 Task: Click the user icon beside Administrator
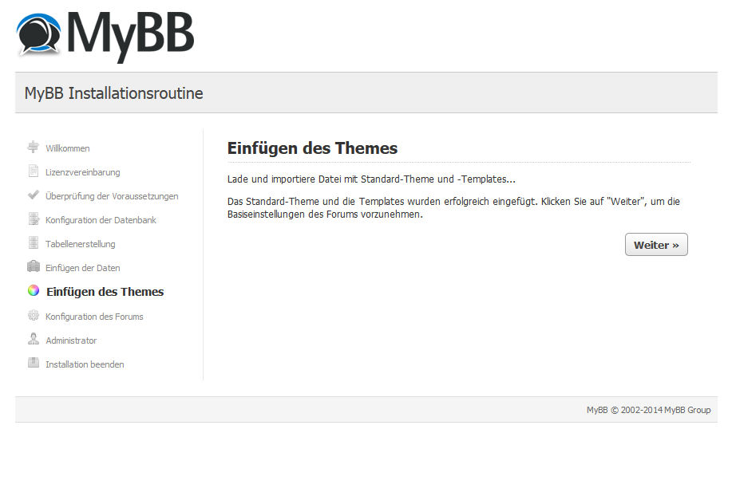pyautogui.click(x=34, y=339)
